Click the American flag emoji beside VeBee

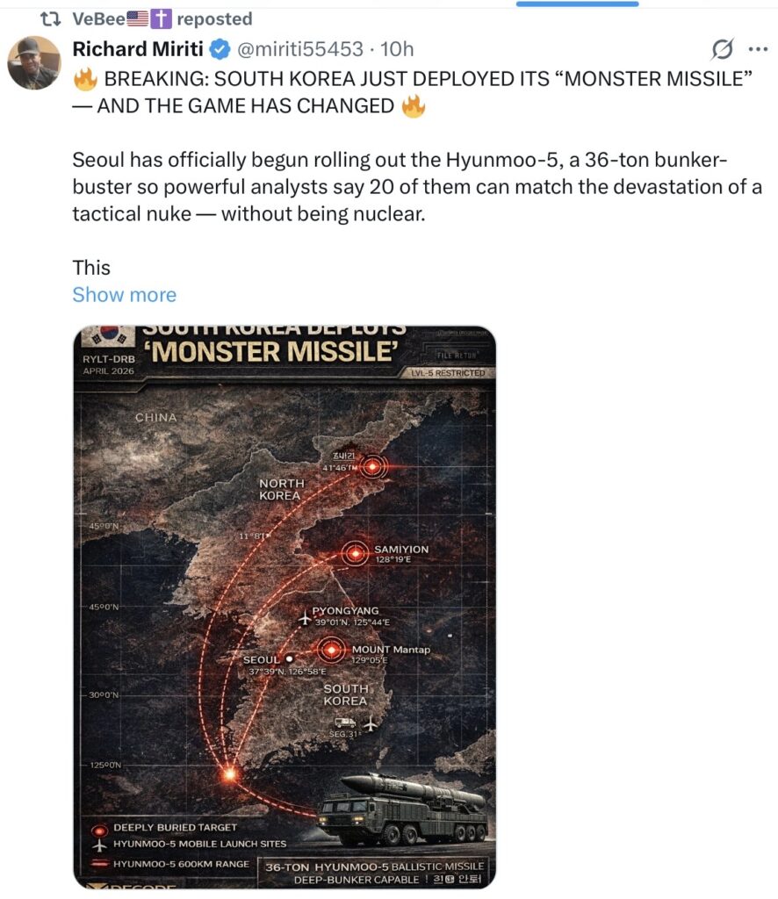coord(137,19)
